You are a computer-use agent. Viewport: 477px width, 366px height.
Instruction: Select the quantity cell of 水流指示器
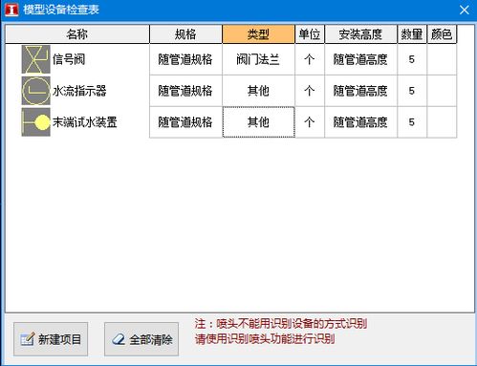point(412,91)
